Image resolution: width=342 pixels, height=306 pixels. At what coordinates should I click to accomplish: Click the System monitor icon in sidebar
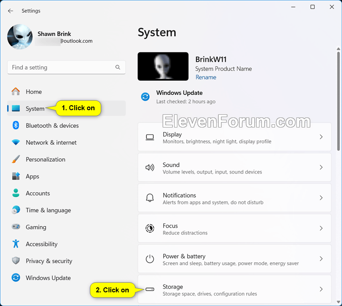16,108
